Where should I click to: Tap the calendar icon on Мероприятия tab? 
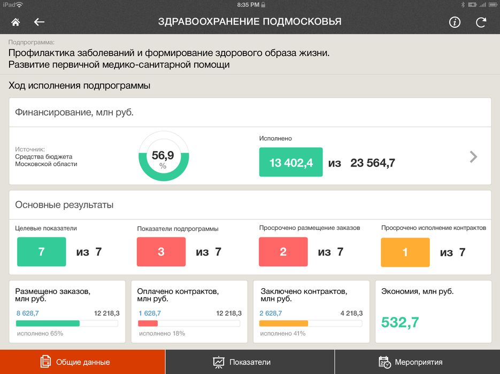coord(384,362)
